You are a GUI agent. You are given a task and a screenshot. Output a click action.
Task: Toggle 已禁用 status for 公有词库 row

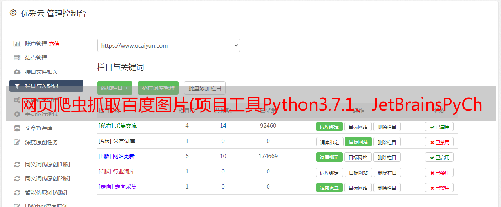click(439, 142)
